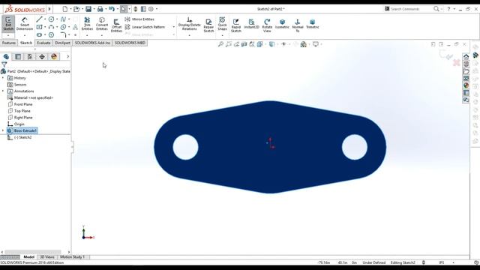Expand the Linear Sketch Pattern dropdown arrow
Image resolution: width=480 pixels, height=270 pixels.
(173, 27)
